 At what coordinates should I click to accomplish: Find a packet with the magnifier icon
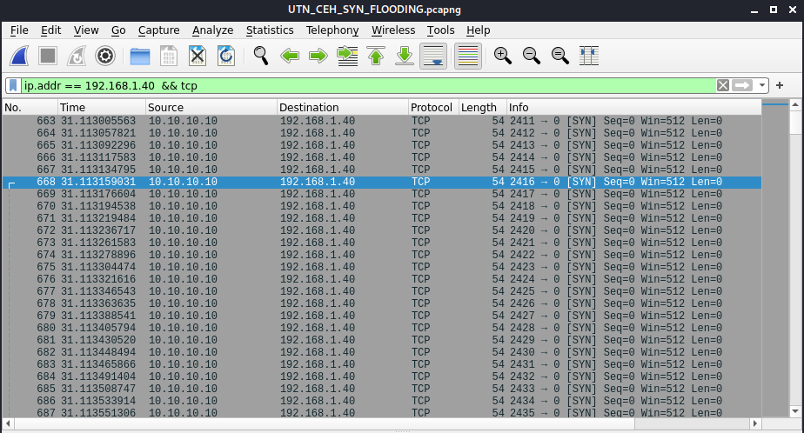[x=261, y=56]
